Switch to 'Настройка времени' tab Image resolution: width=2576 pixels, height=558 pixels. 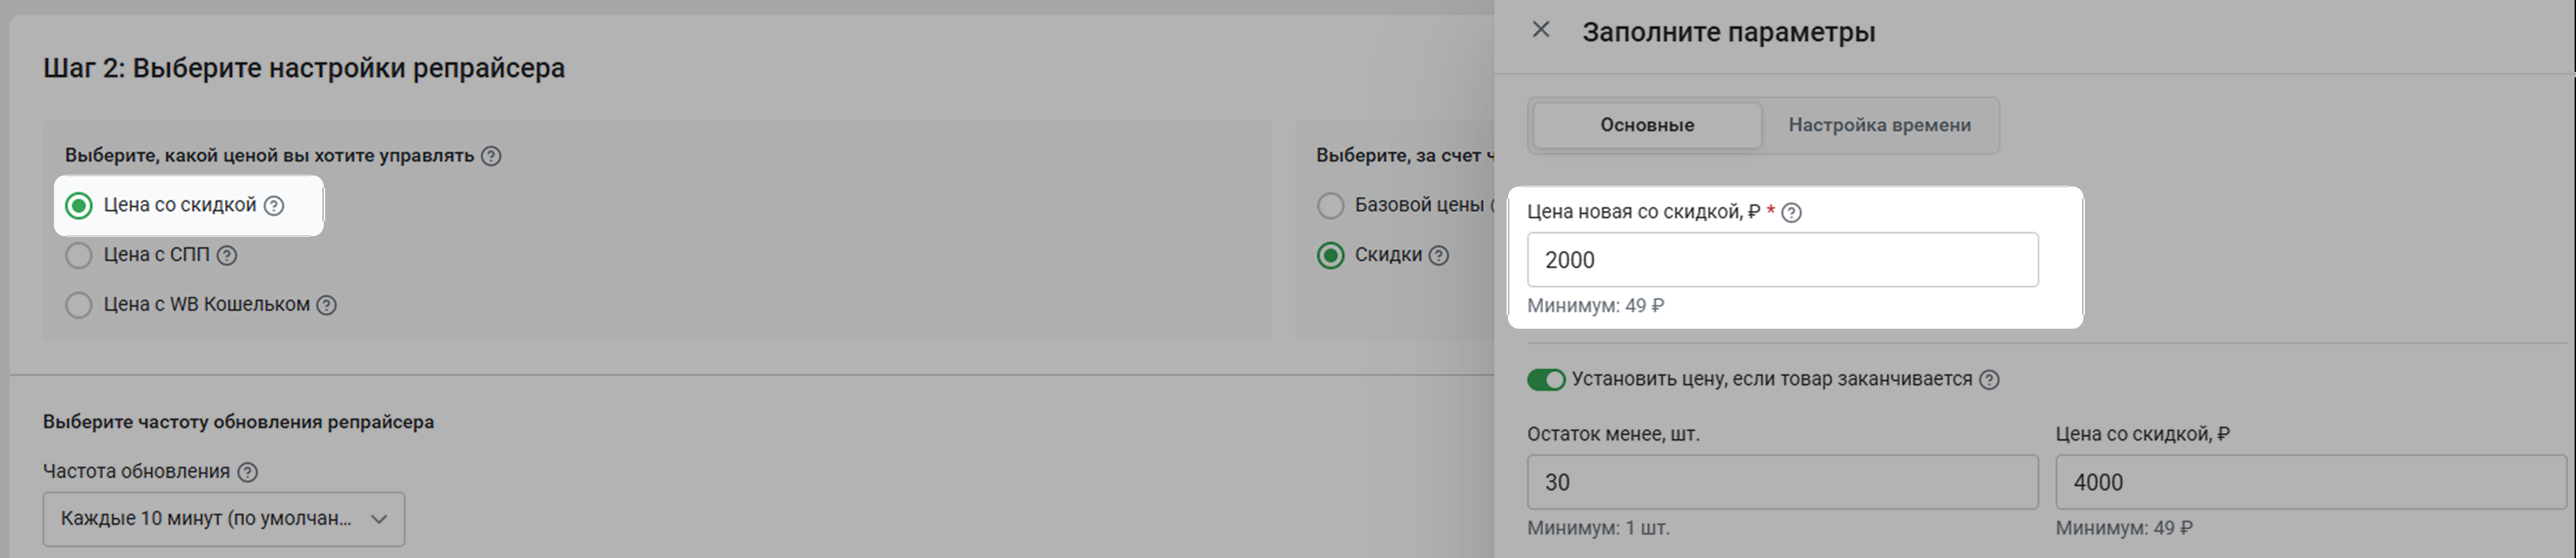pyautogui.click(x=1879, y=126)
